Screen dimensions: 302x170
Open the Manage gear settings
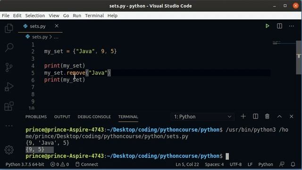(9, 150)
